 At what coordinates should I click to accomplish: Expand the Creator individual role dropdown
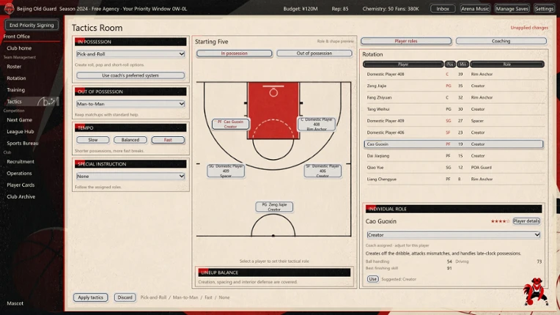click(453, 234)
